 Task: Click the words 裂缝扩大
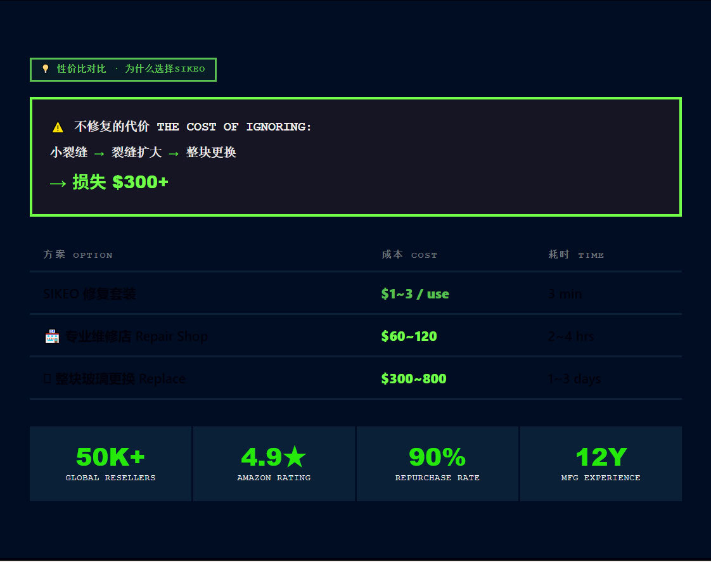click(136, 152)
